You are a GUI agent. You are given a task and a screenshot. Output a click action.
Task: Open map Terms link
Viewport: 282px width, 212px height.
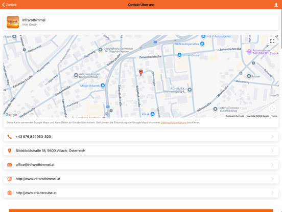274,116
